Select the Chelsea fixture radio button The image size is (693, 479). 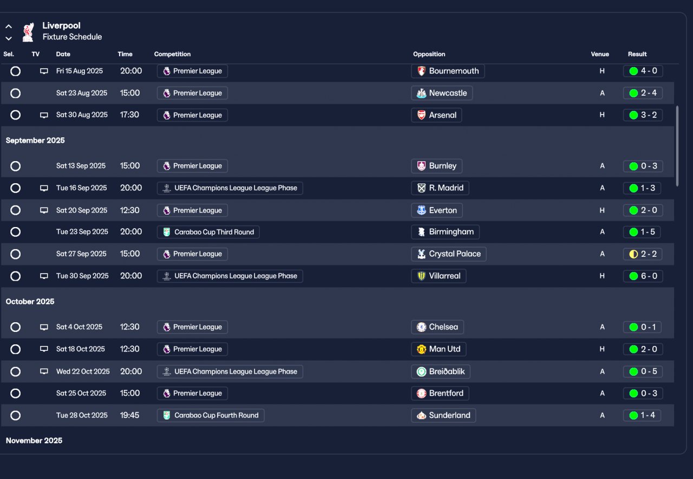click(15, 327)
